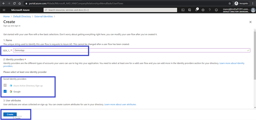Click the DemoApp user flow name field
Image resolution: width=256 pixels, height=120 pixels.
pos(131,50)
